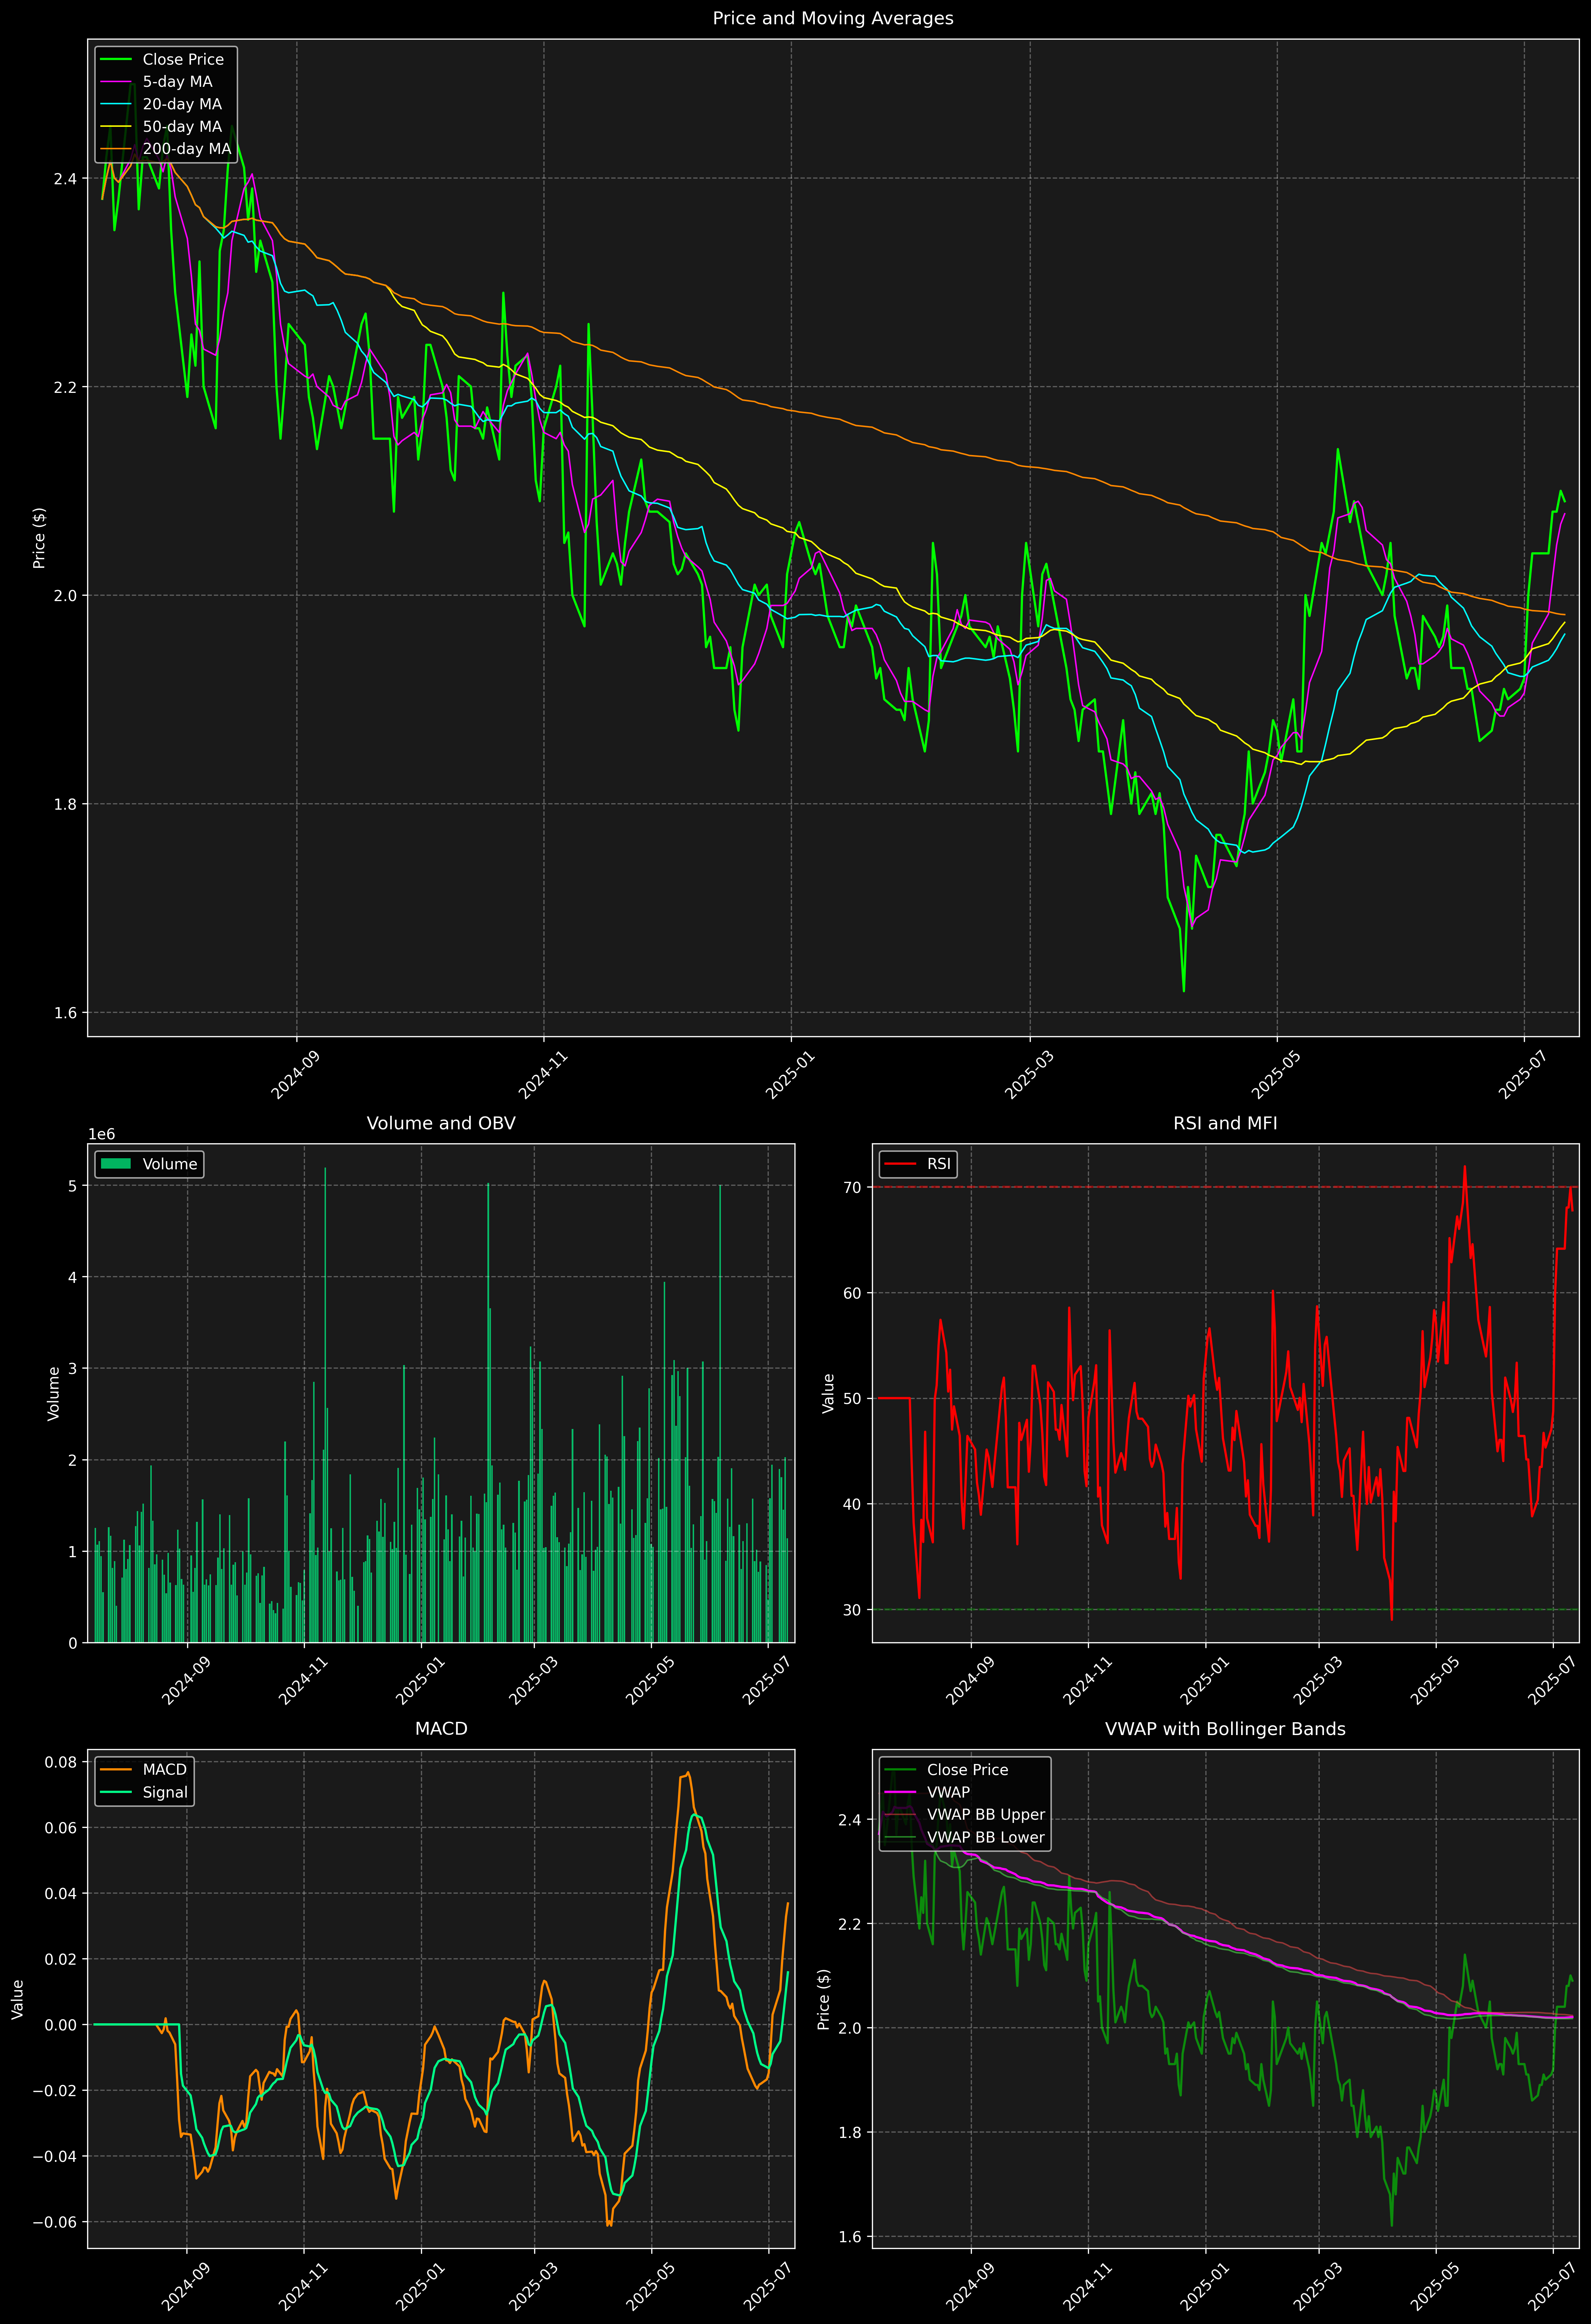
Task: Click the green Volume legend color patch
Action: pyautogui.click(x=116, y=1164)
